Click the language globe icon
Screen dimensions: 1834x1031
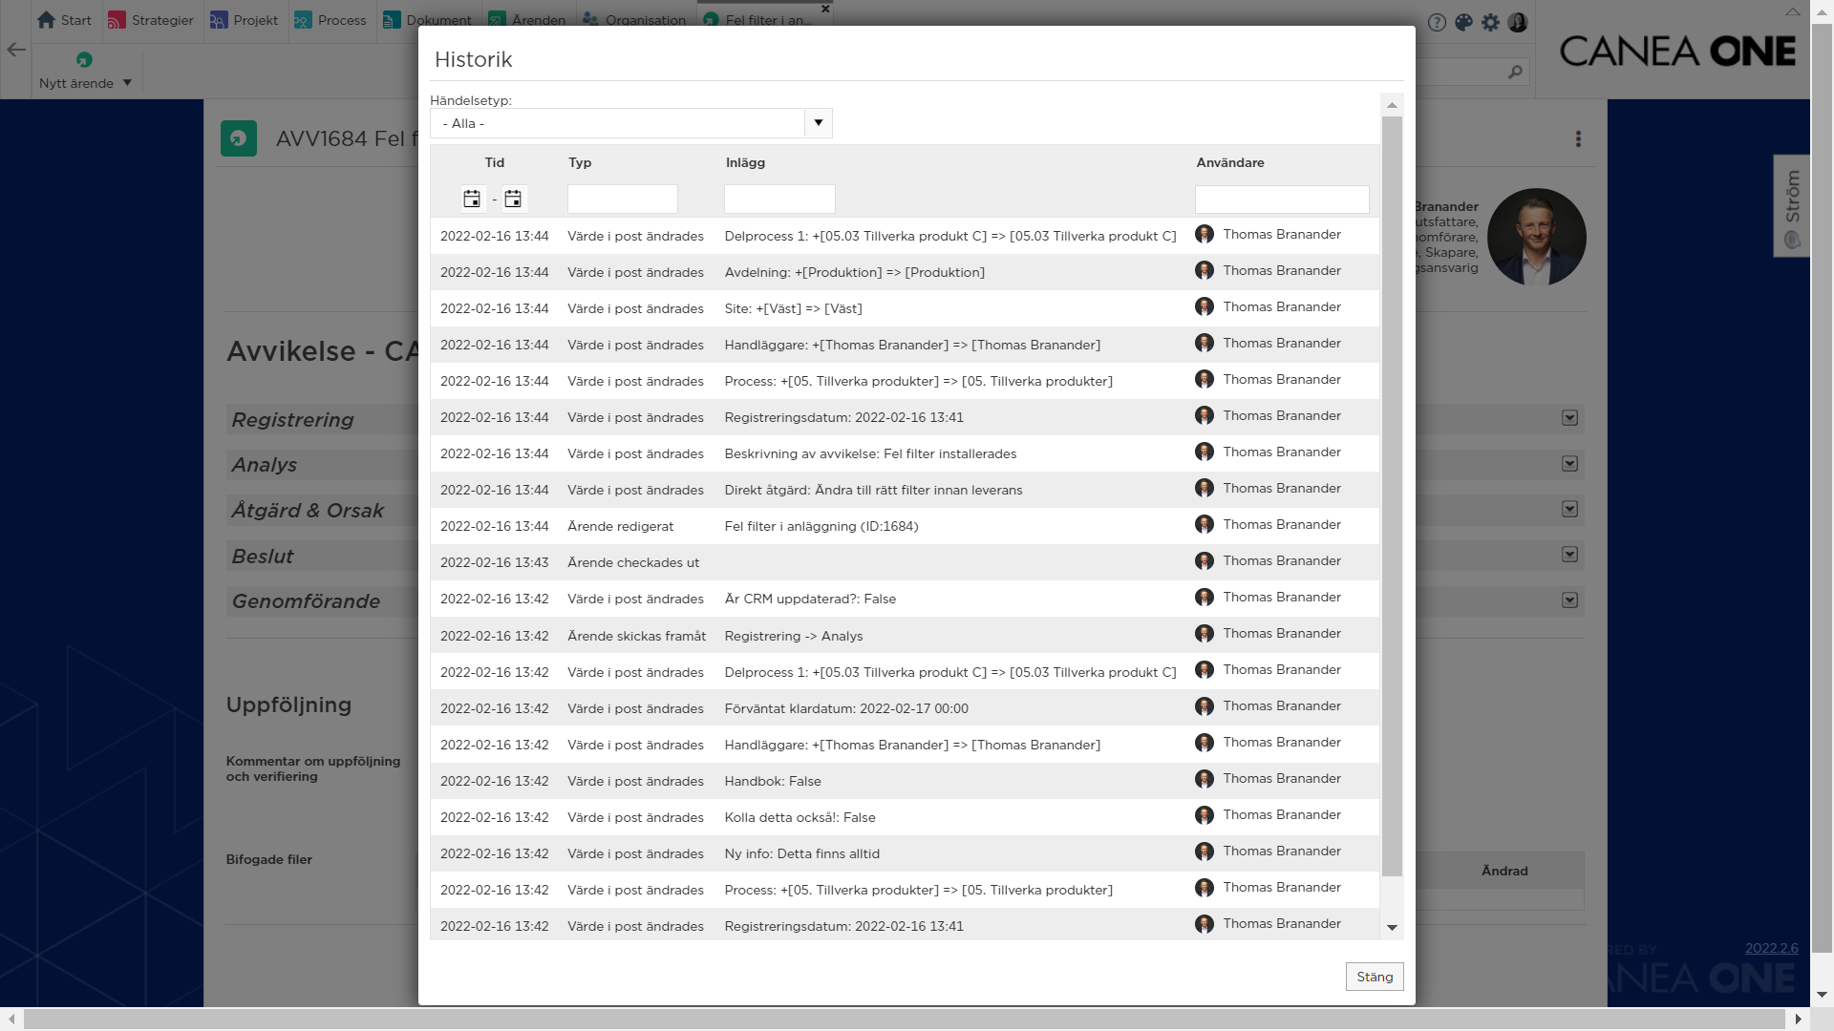click(1463, 22)
